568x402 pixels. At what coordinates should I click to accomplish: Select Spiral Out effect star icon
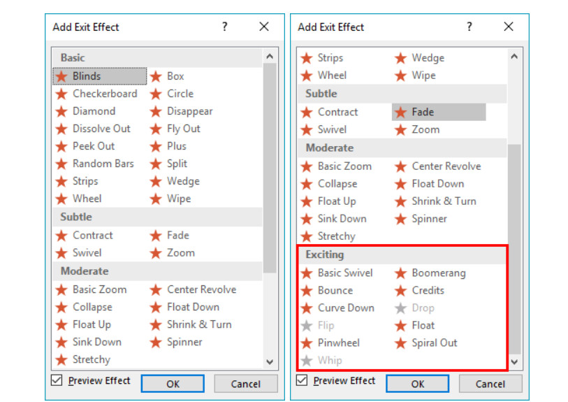coord(400,343)
